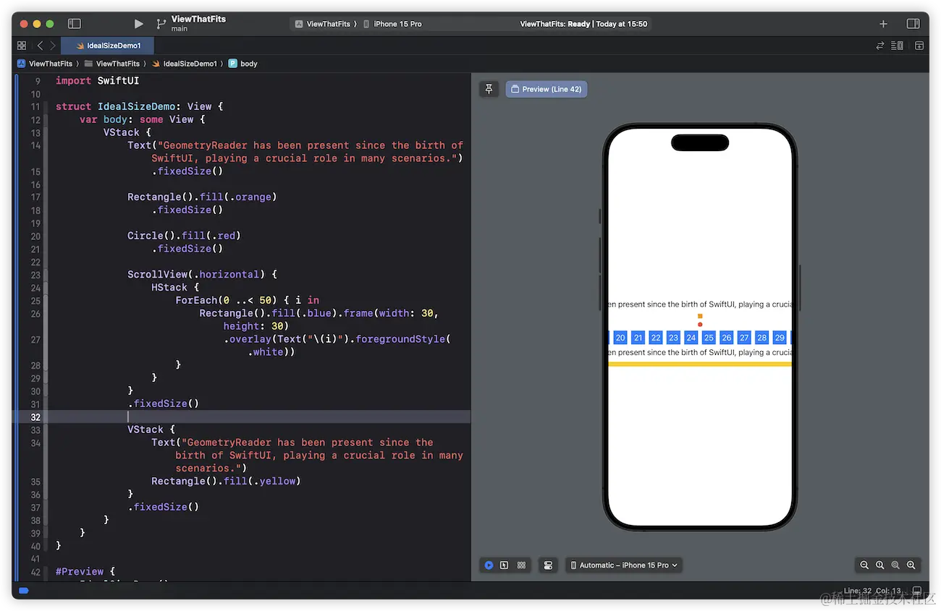Click the Preview (Line 42) button
The height and width of the screenshot is (611, 941).
point(546,89)
